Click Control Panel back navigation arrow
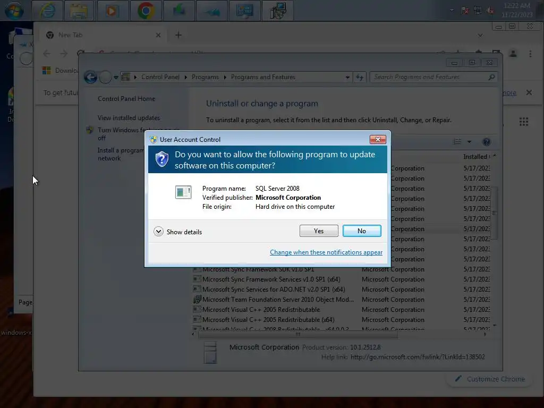544x408 pixels. click(90, 77)
